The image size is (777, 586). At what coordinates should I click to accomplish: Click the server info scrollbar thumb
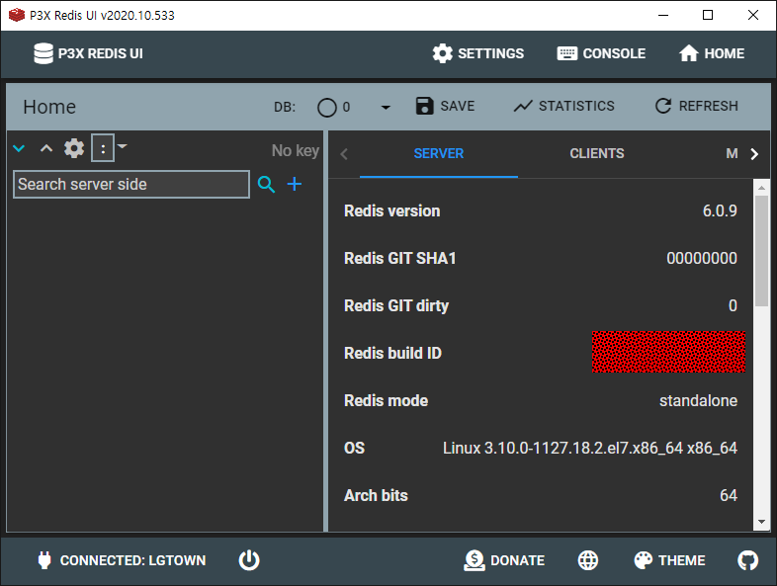click(761, 251)
